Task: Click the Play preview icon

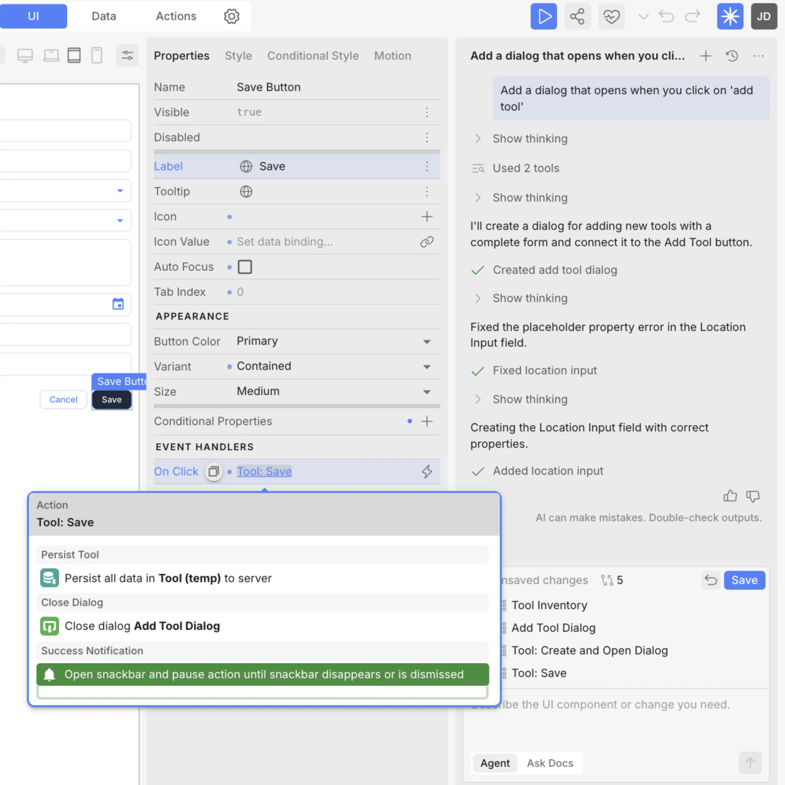Action: (544, 16)
